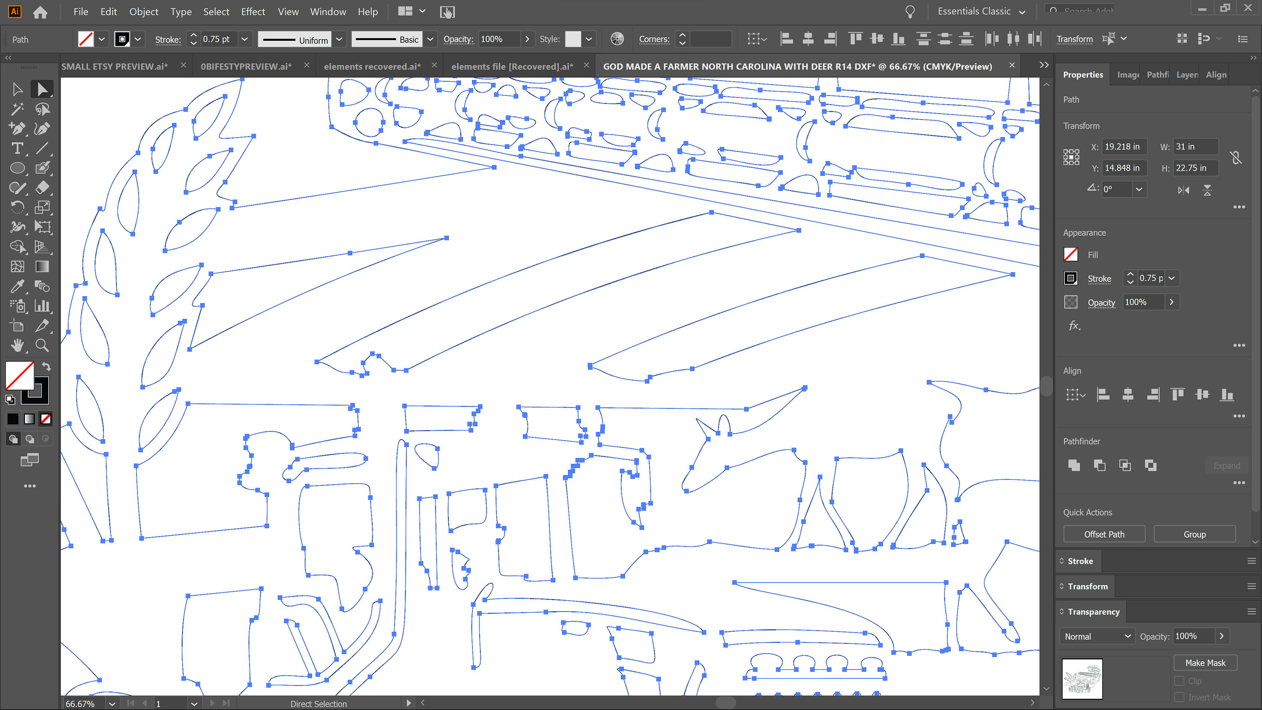This screenshot has width=1262, height=710.
Task: Pick the Rotate tool
Action: tap(17, 207)
